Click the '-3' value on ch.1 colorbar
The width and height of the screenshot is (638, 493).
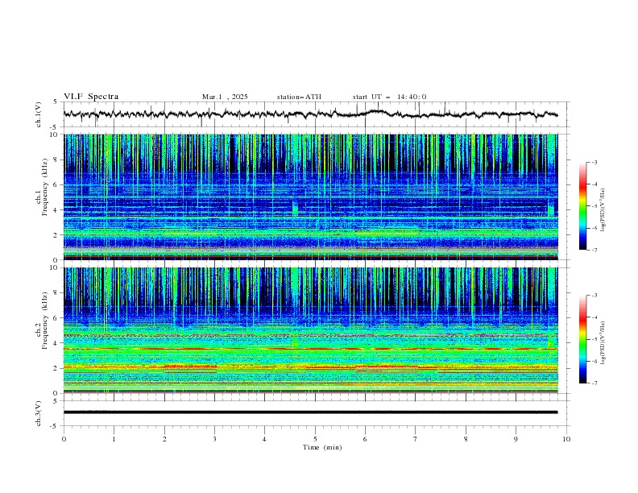click(594, 162)
